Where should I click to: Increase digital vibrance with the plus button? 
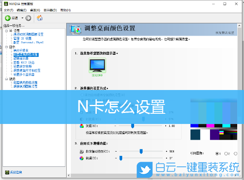(x=166, y=152)
